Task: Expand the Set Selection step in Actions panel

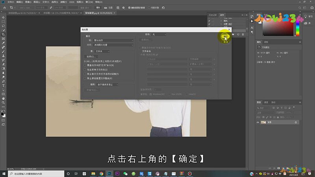Action: click(221, 24)
